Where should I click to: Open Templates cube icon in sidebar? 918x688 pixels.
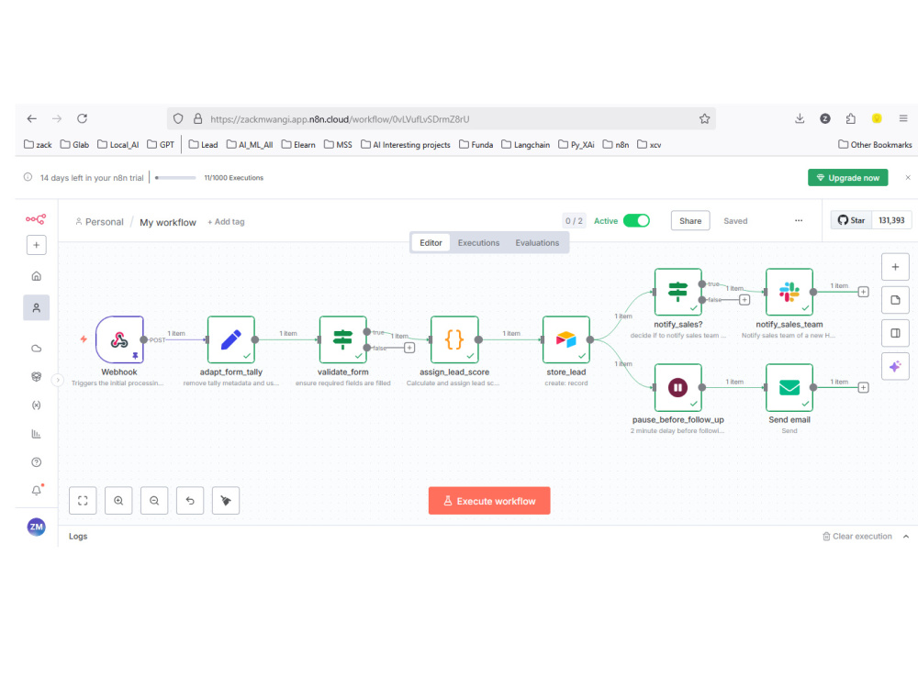37,377
